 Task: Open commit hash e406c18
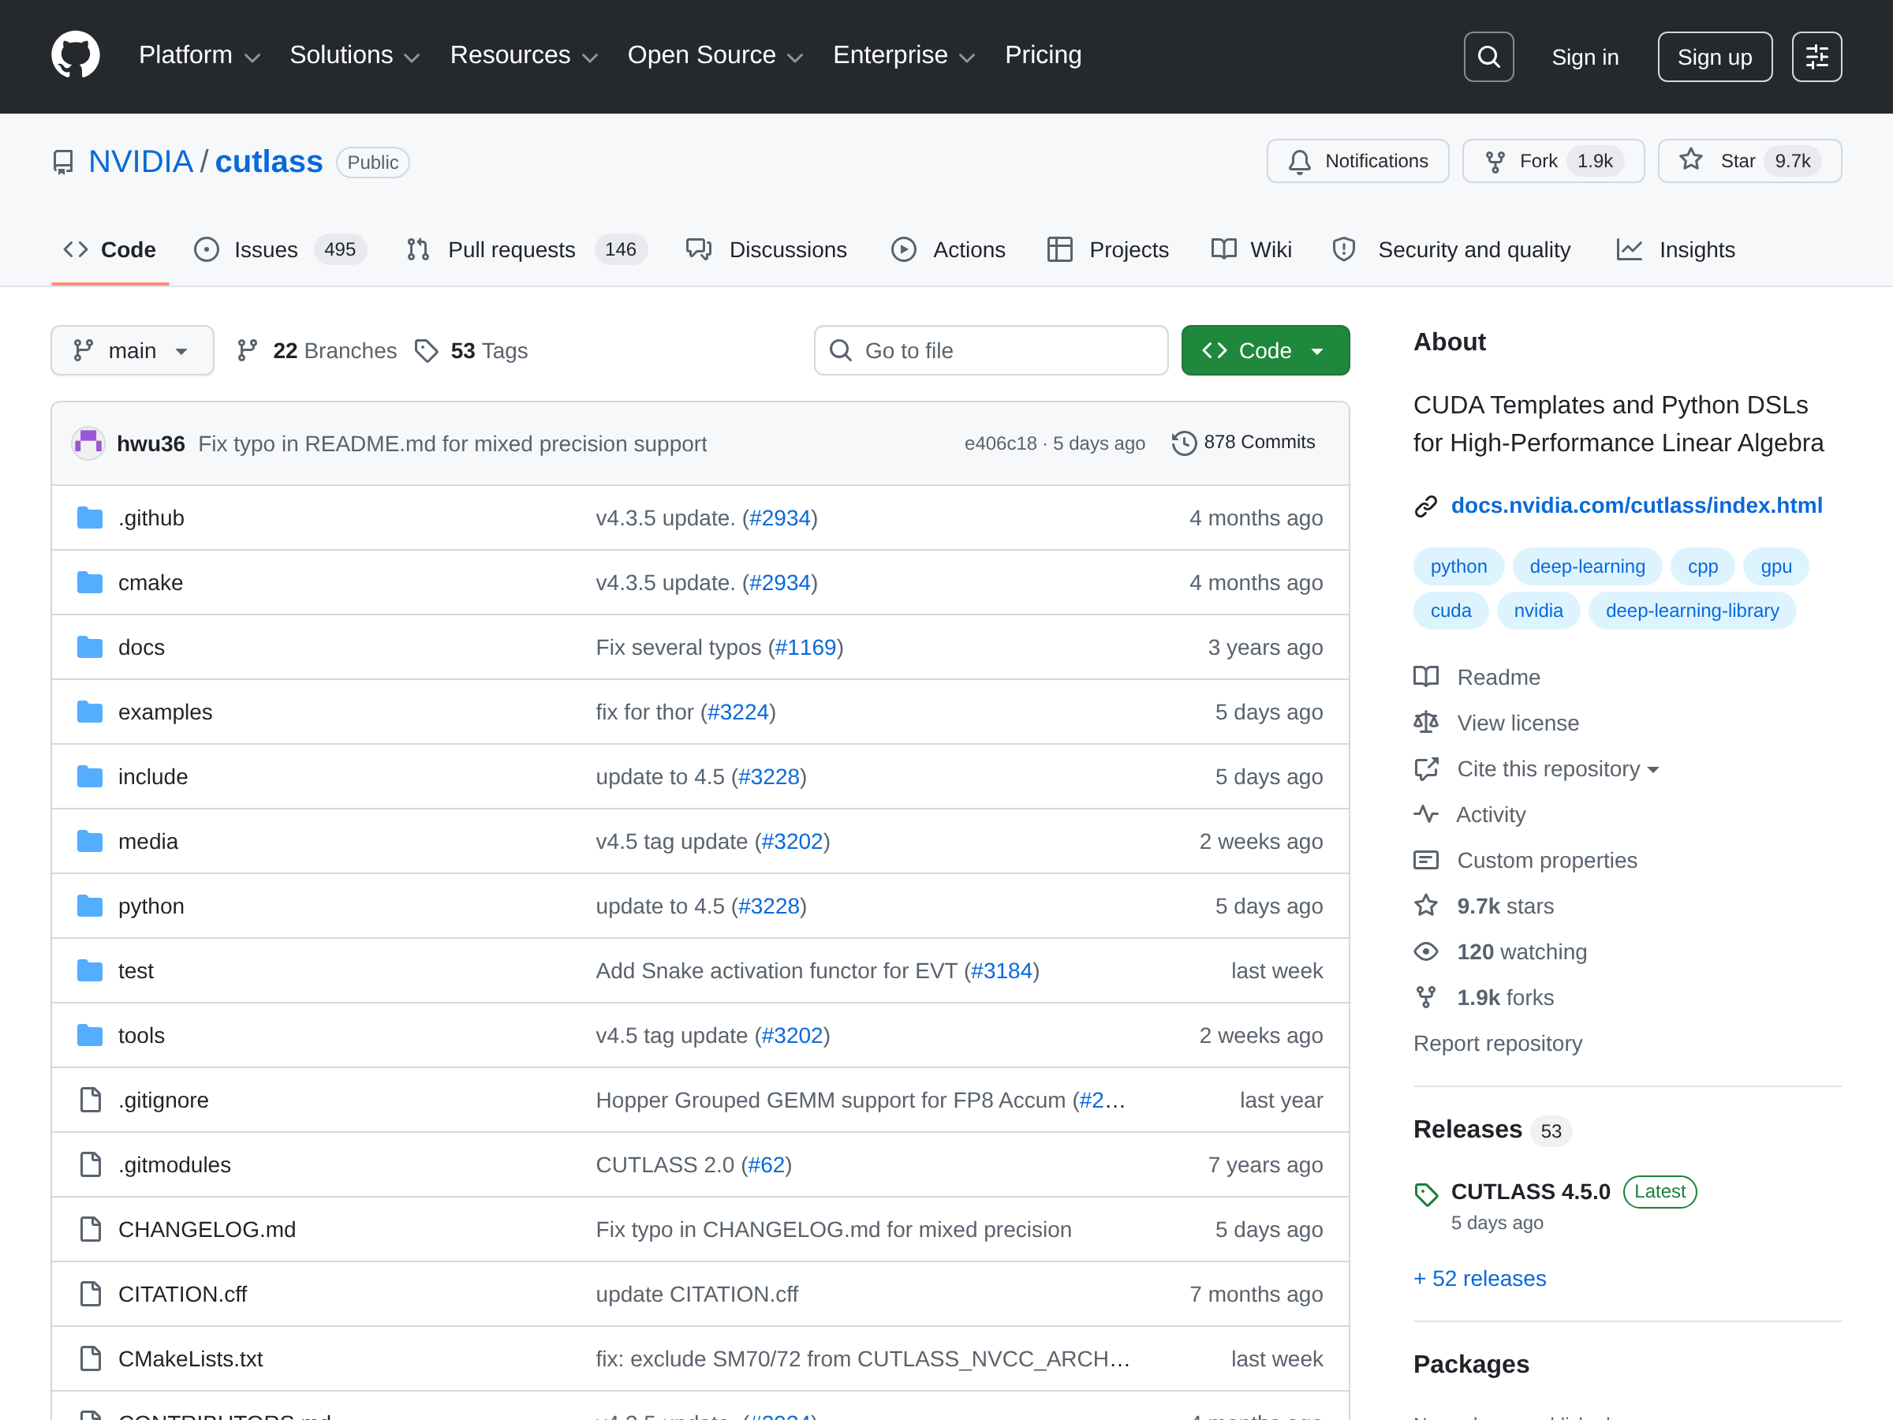tap(1000, 443)
